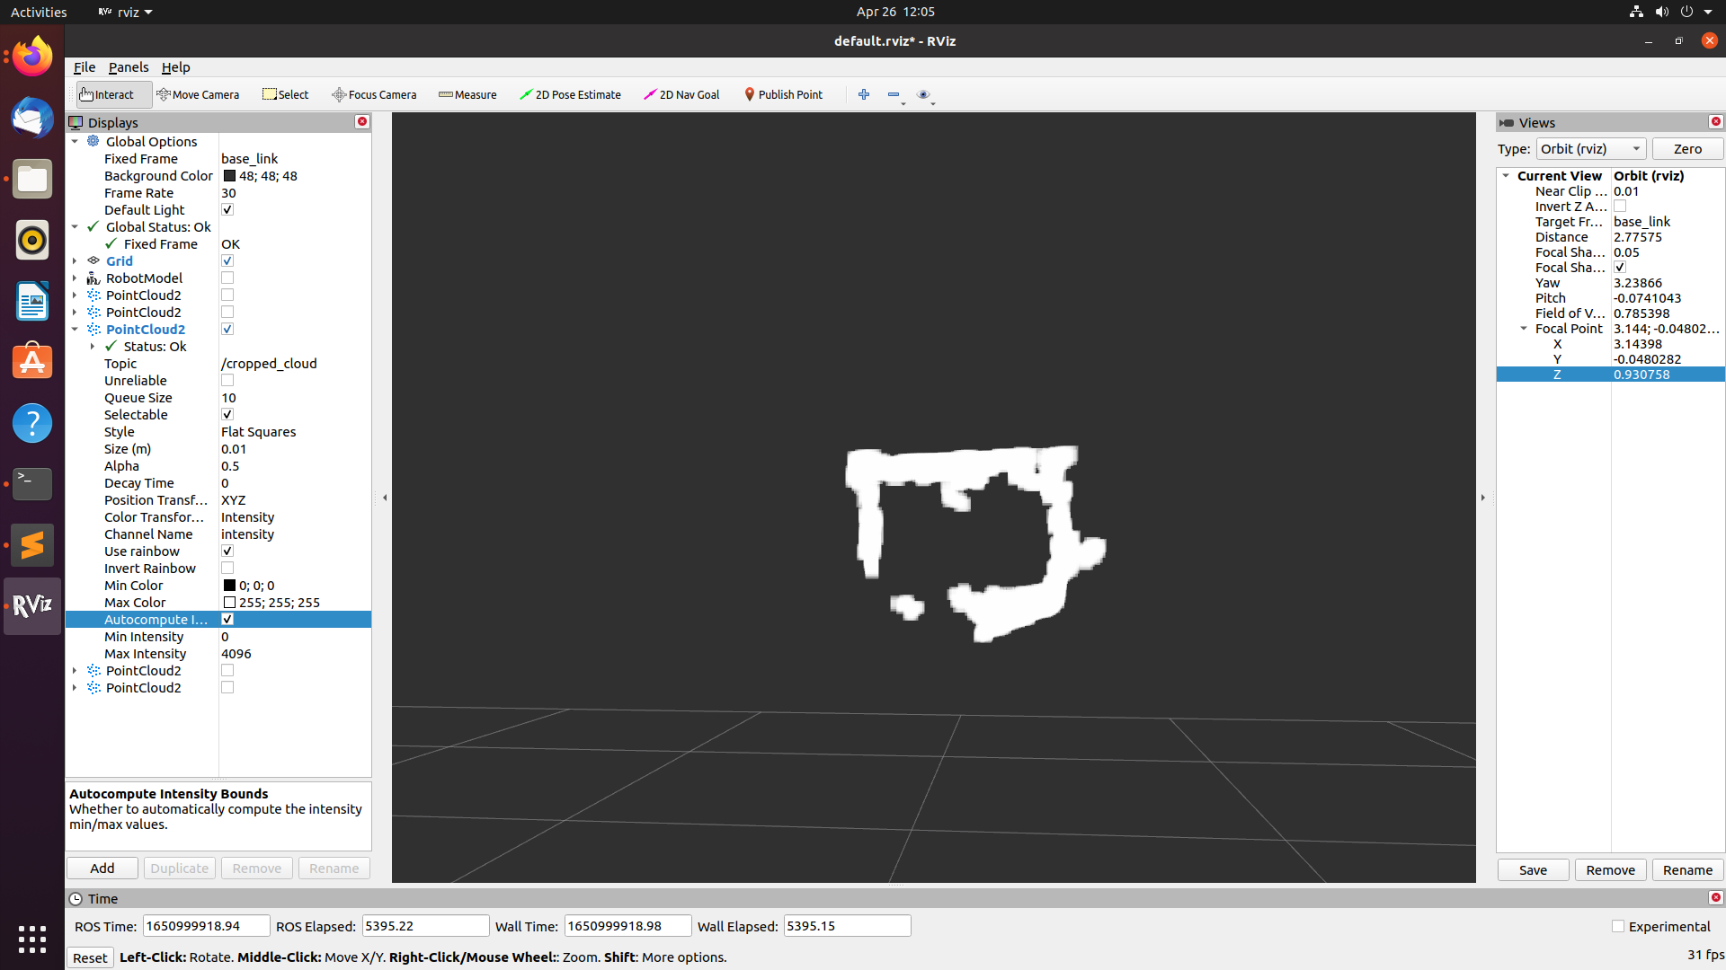Screen dimensions: 1726x970
Task: Toggle the Default Light checkbox
Action: pyautogui.click(x=227, y=210)
